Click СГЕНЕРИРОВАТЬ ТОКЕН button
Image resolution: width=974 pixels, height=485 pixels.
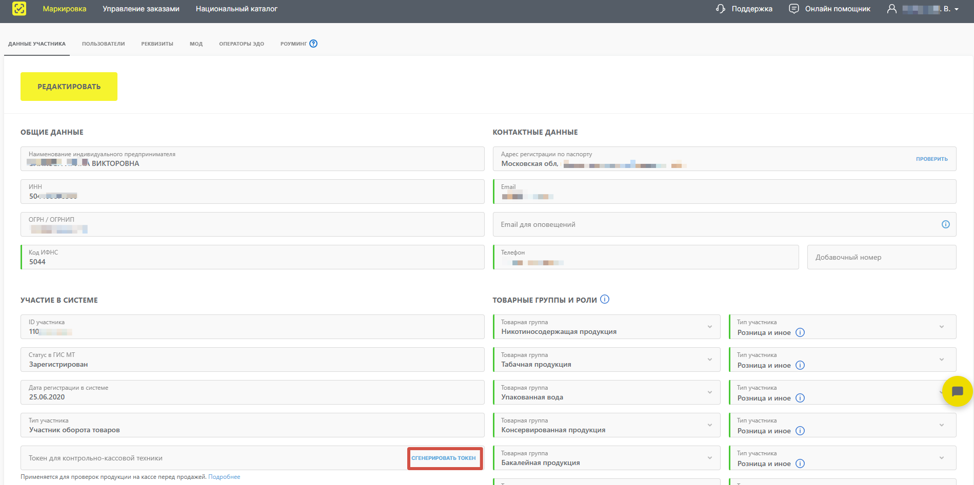444,458
